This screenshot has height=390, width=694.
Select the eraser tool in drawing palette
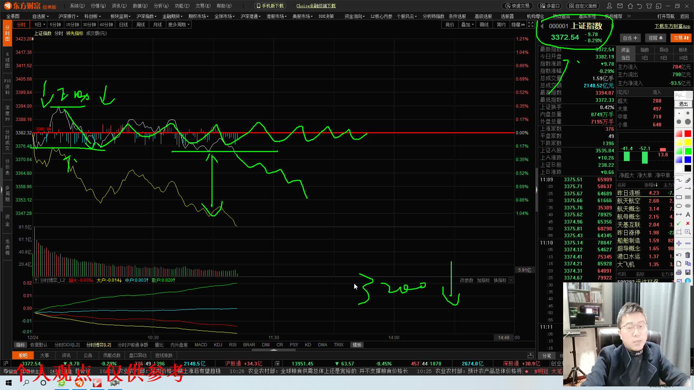(x=688, y=180)
